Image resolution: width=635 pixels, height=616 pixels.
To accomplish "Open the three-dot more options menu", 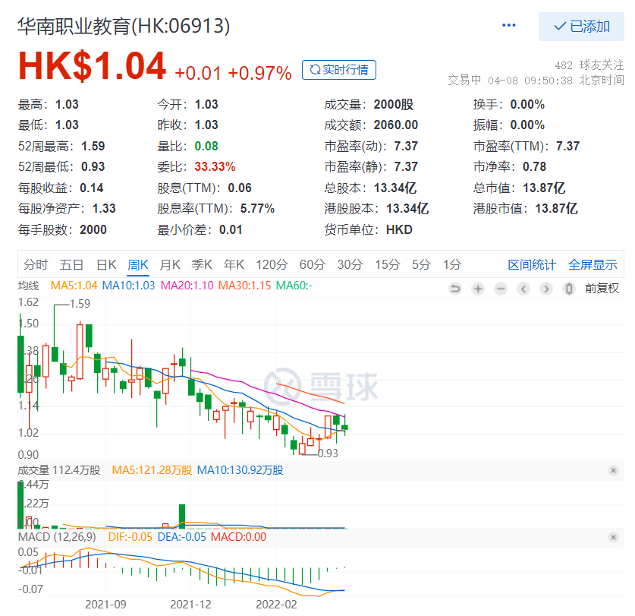I will pos(509,26).
